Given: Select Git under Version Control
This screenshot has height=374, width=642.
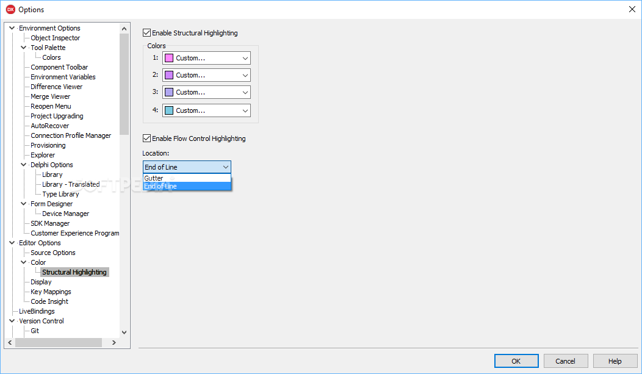Looking at the screenshot, I should (x=35, y=331).
